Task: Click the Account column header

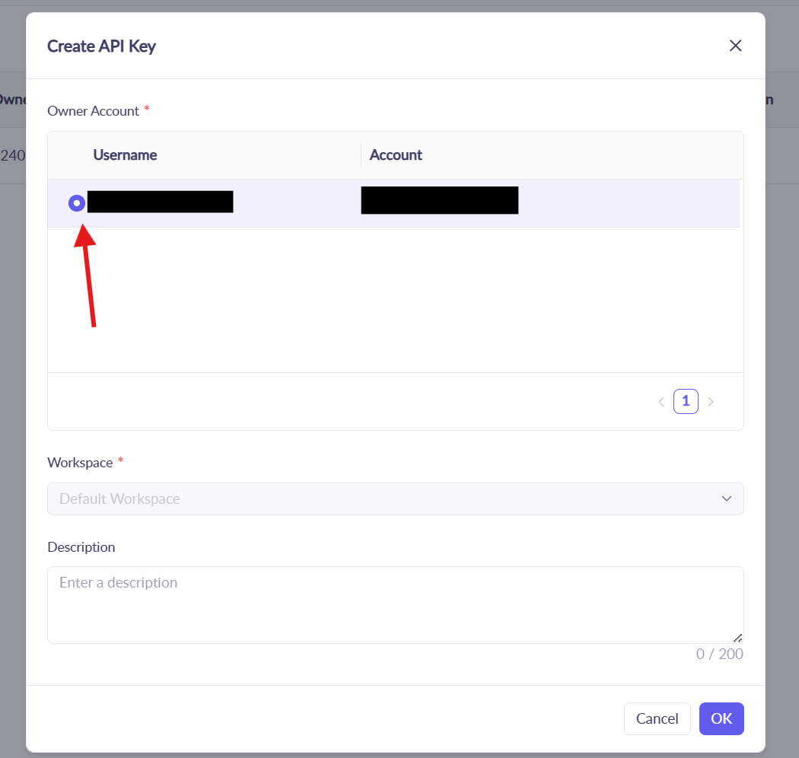Action: pos(396,155)
